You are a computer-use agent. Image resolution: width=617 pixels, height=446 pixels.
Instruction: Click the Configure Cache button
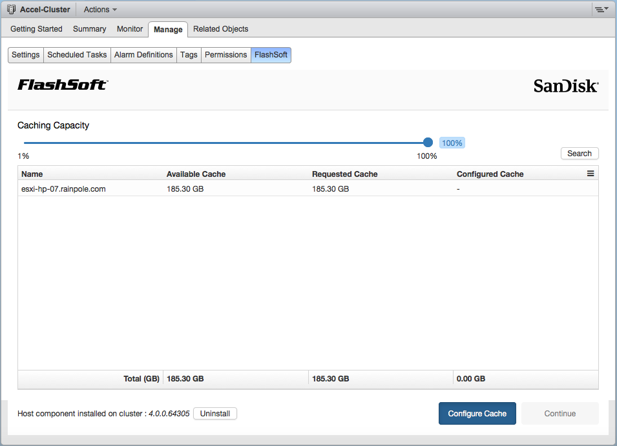point(477,414)
